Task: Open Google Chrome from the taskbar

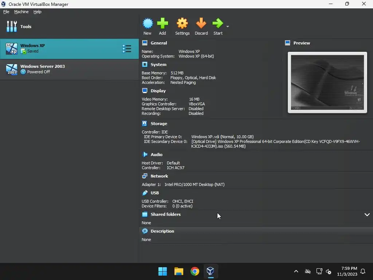Action: click(x=195, y=271)
